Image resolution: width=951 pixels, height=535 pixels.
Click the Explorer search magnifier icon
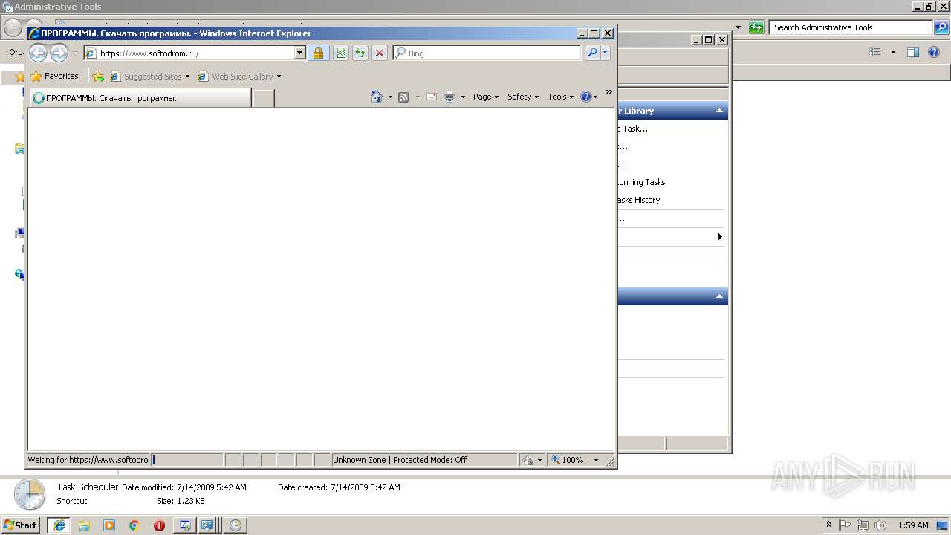point(941,27)
